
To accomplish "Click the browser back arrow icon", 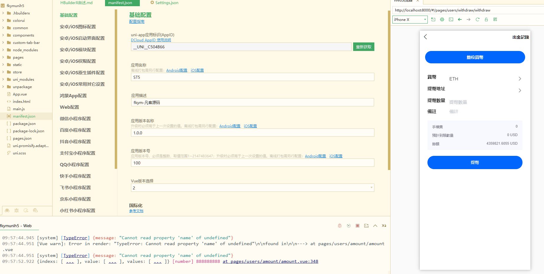I will pos(460,19).
